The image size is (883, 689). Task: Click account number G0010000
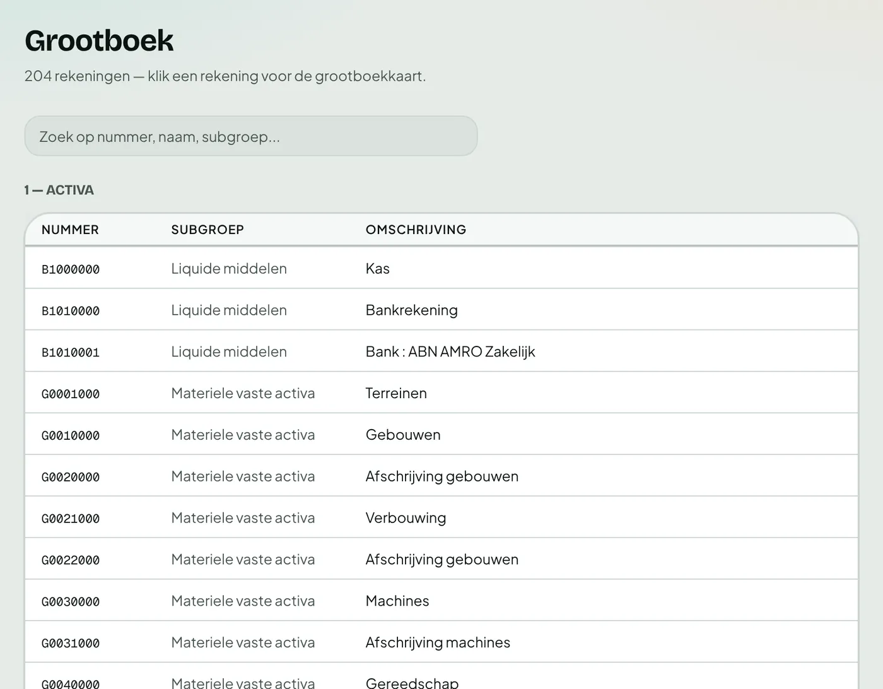pyautogui.click(x=71, y=435)
